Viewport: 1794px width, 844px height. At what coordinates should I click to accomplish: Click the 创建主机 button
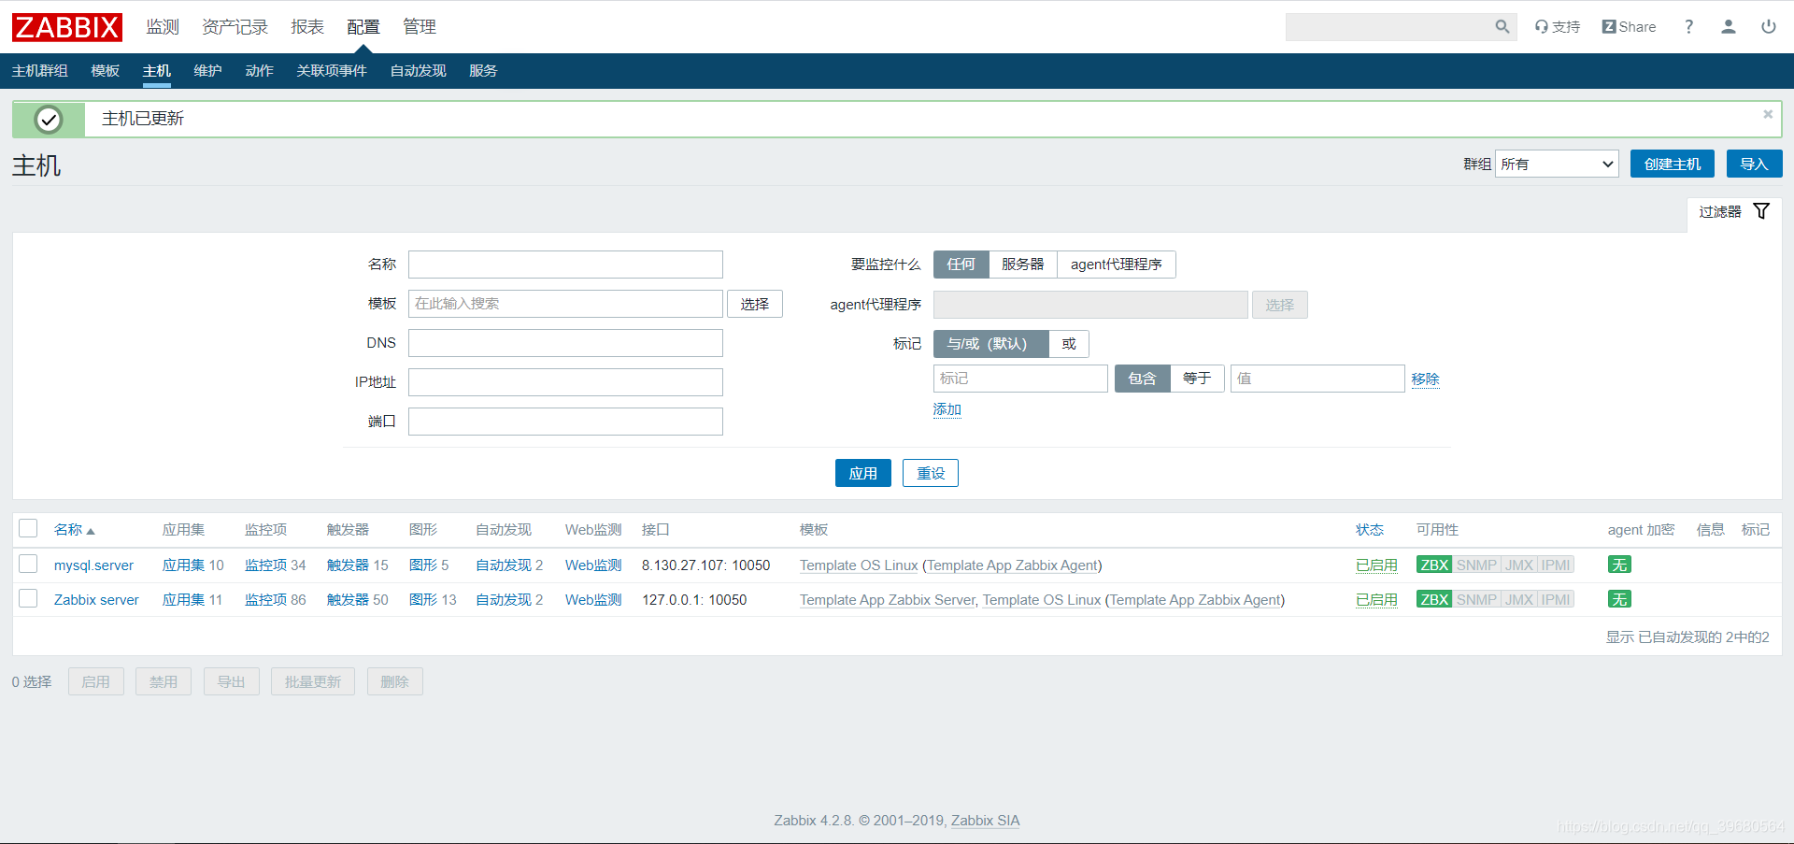1673,164
